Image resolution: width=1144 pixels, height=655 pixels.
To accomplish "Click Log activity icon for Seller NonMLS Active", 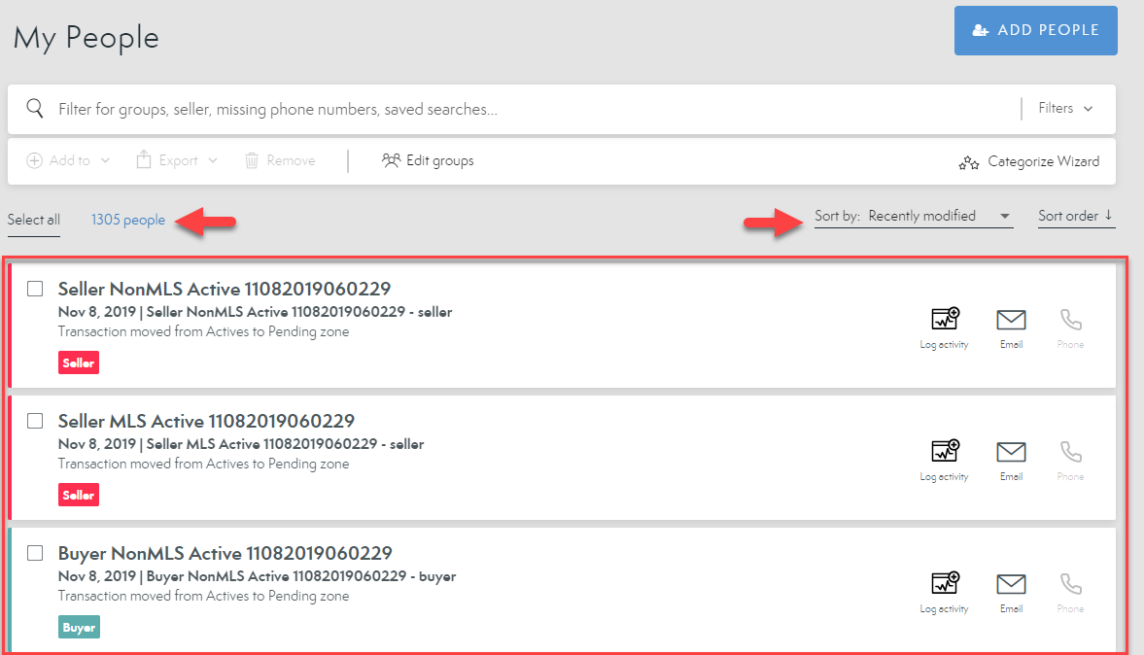I will pos(945,320).
